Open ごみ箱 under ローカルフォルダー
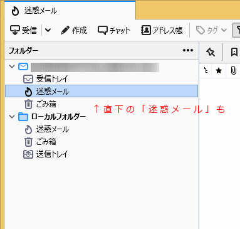This screenshot has width=240, height=229. [102, 142]
